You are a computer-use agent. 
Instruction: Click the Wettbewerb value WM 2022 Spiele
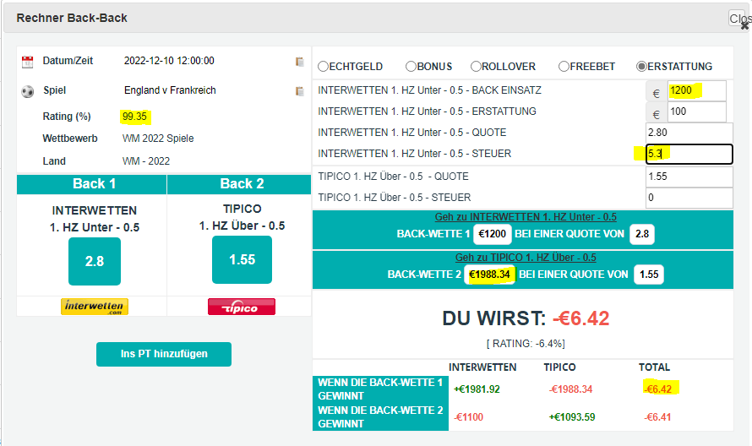click(158, 139)
